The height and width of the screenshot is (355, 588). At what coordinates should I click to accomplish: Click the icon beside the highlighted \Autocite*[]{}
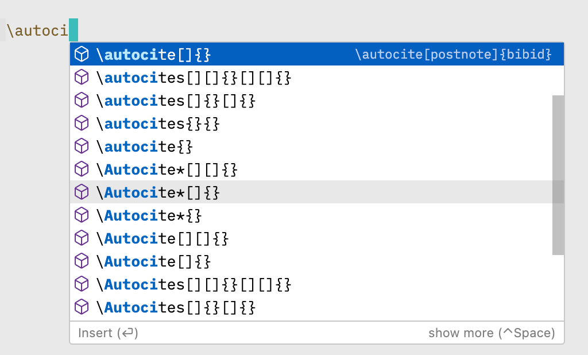tap(81, 192)
